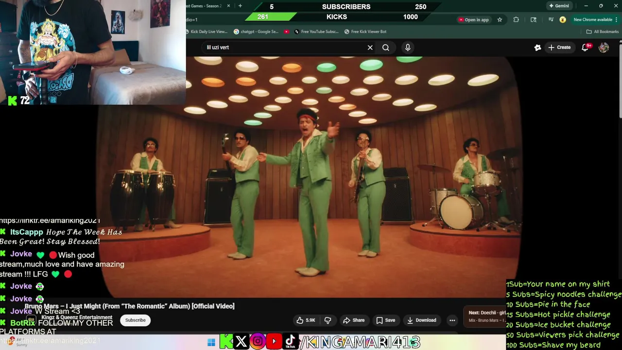The height and width of the screenshot is (350, 622).
Task: Open the All Bookmarks folder
Action: click(x=603, y=32)
